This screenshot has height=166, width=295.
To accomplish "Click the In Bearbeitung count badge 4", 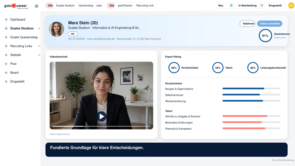I will (x=261, y=5).
